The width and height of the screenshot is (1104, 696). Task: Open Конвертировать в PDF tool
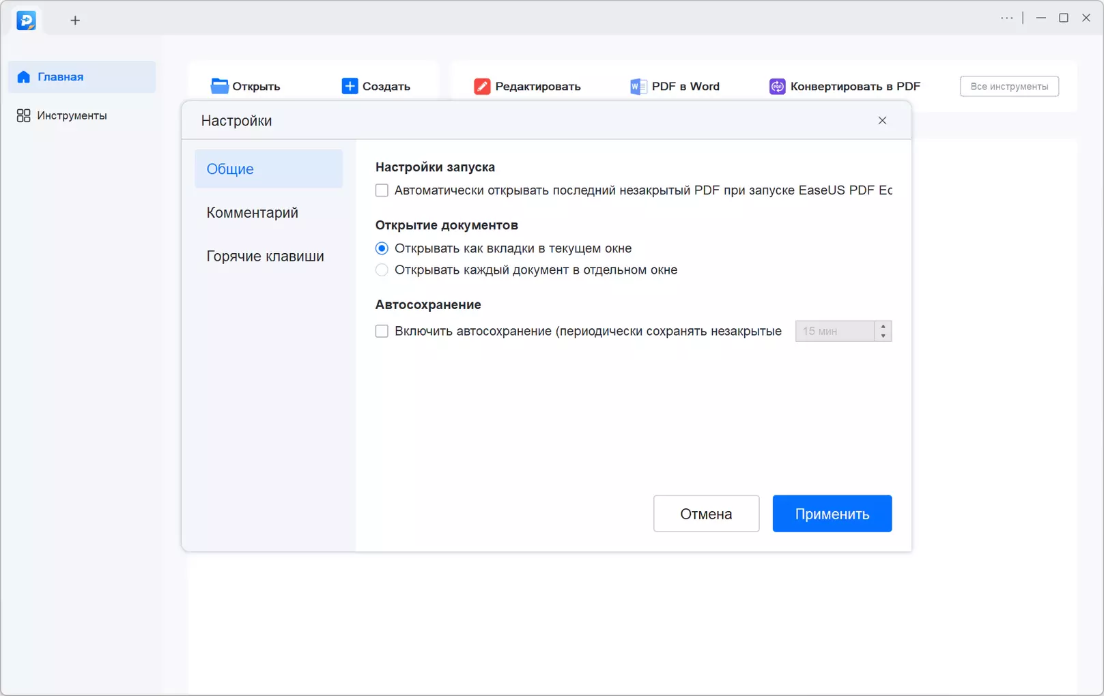click(x=845, y=86)
